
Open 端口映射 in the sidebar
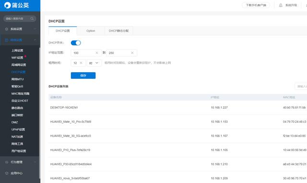click(x=17, y=115)
